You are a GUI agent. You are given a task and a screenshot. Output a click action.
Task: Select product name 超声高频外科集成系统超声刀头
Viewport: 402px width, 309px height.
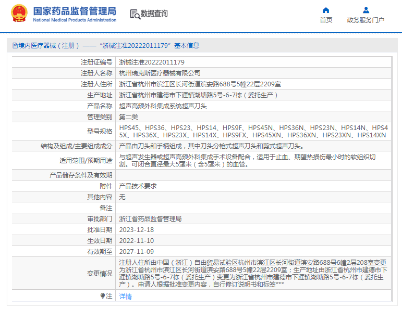(163, 106)
